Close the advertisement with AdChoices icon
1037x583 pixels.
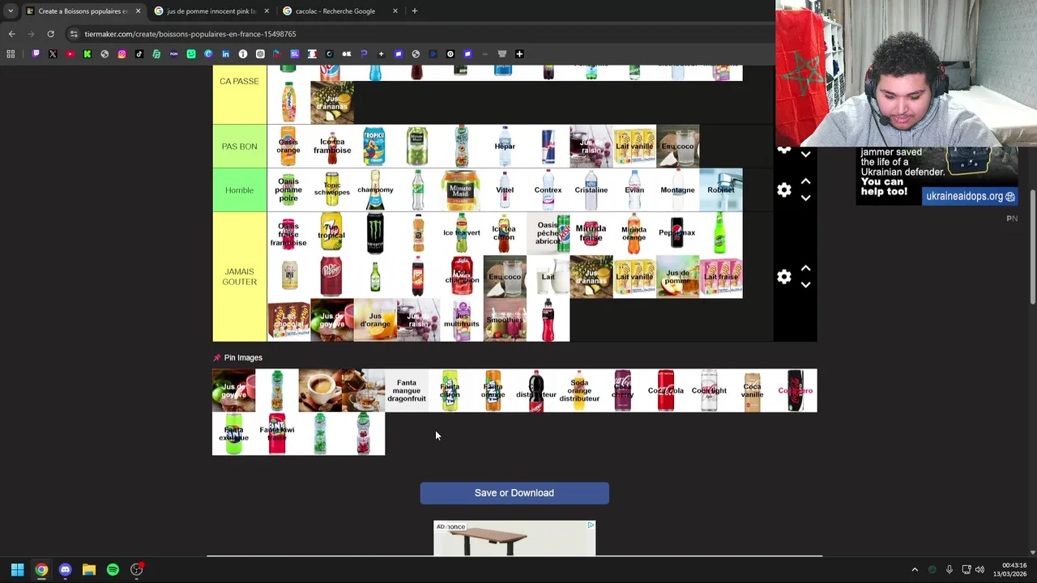[x=590, y=526]
